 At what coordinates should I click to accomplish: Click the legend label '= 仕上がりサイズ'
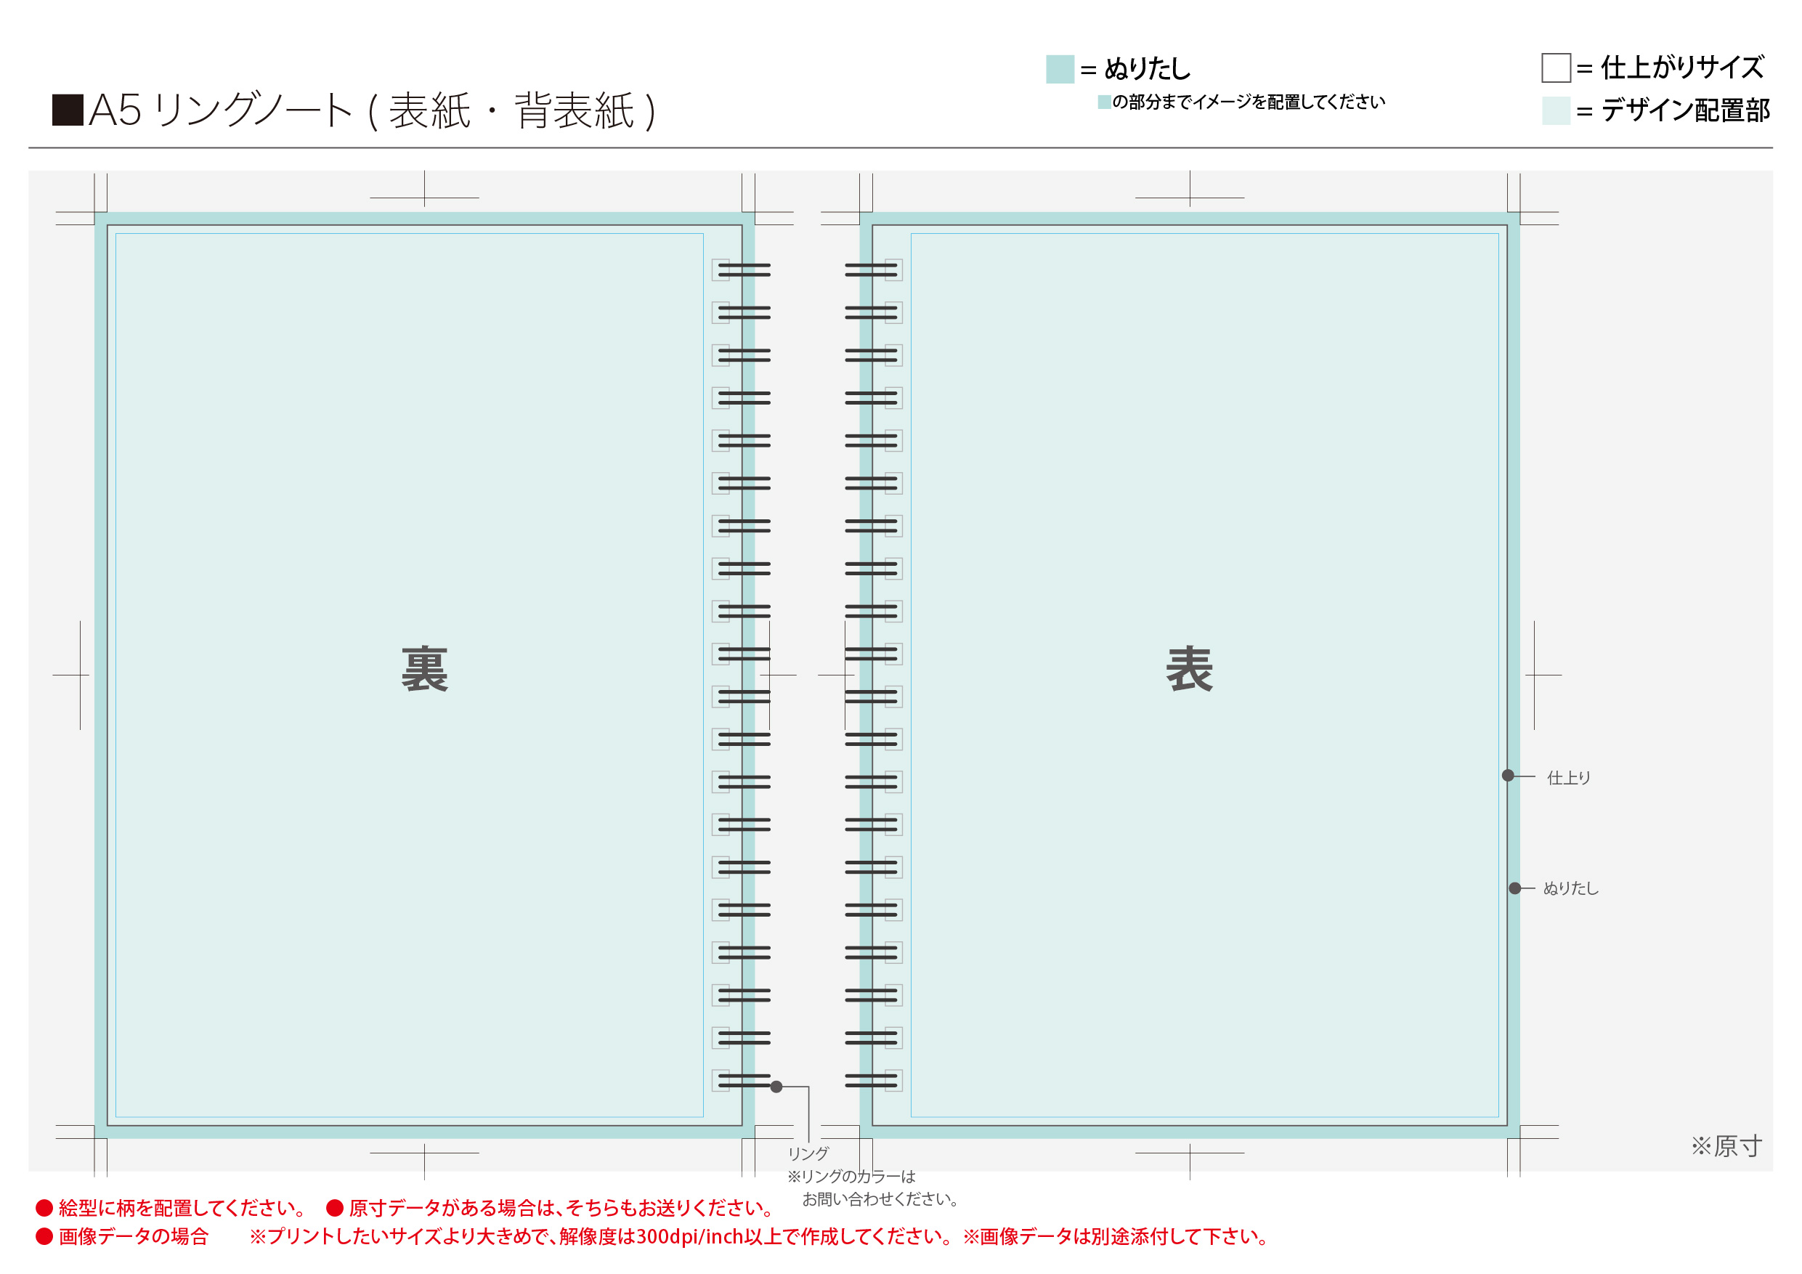click(x=1670, y=68)
